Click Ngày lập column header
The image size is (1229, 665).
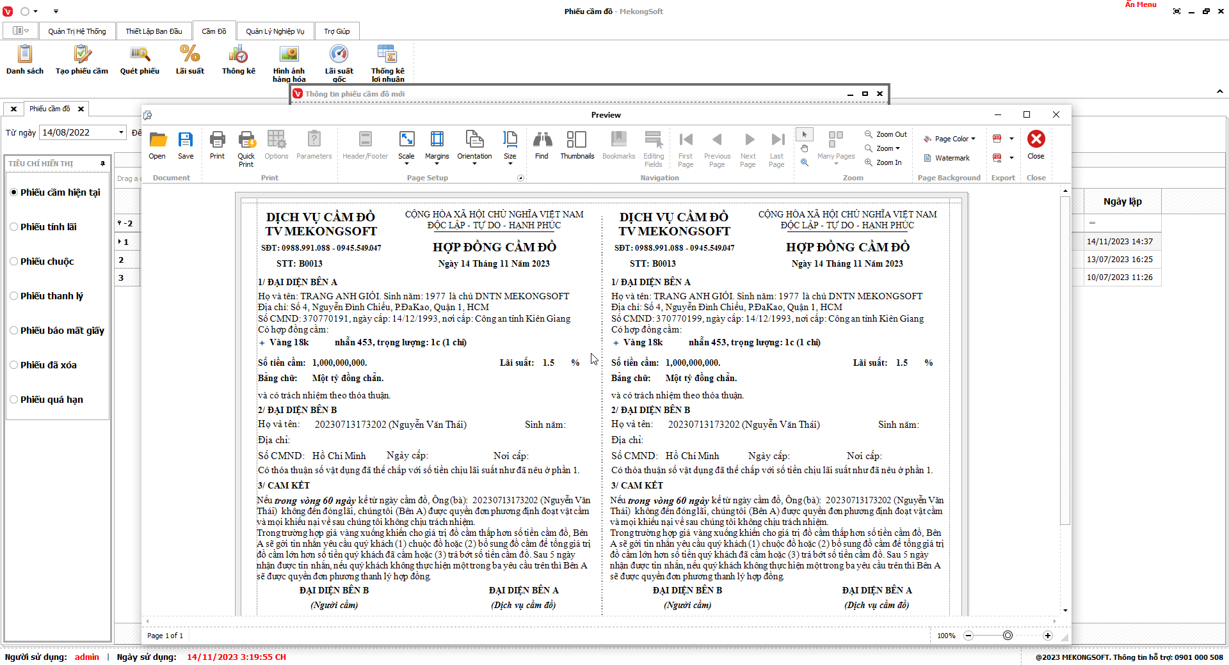click(x=1123, y=201)
